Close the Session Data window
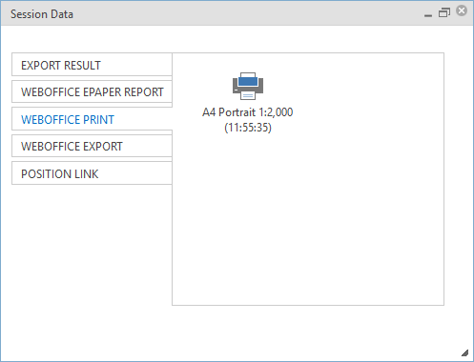The width and height of the screenshot is (474, 362). (462, 10)
